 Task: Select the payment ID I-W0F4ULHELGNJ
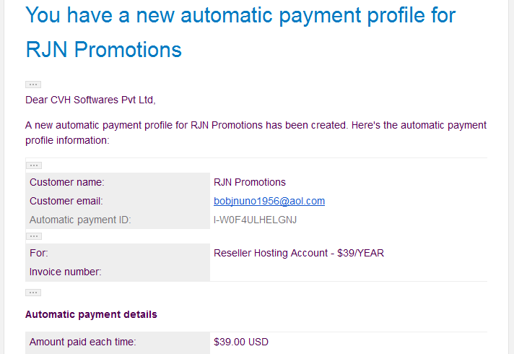[255, 220]
